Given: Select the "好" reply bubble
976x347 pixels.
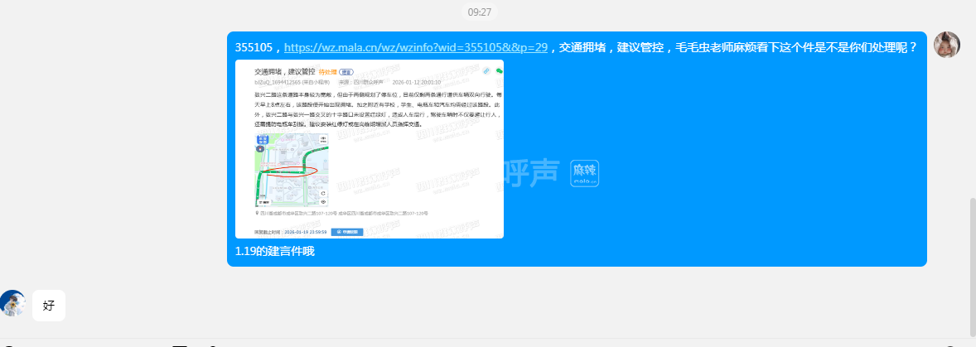Looking at the screenshot, I should [49, 306].
